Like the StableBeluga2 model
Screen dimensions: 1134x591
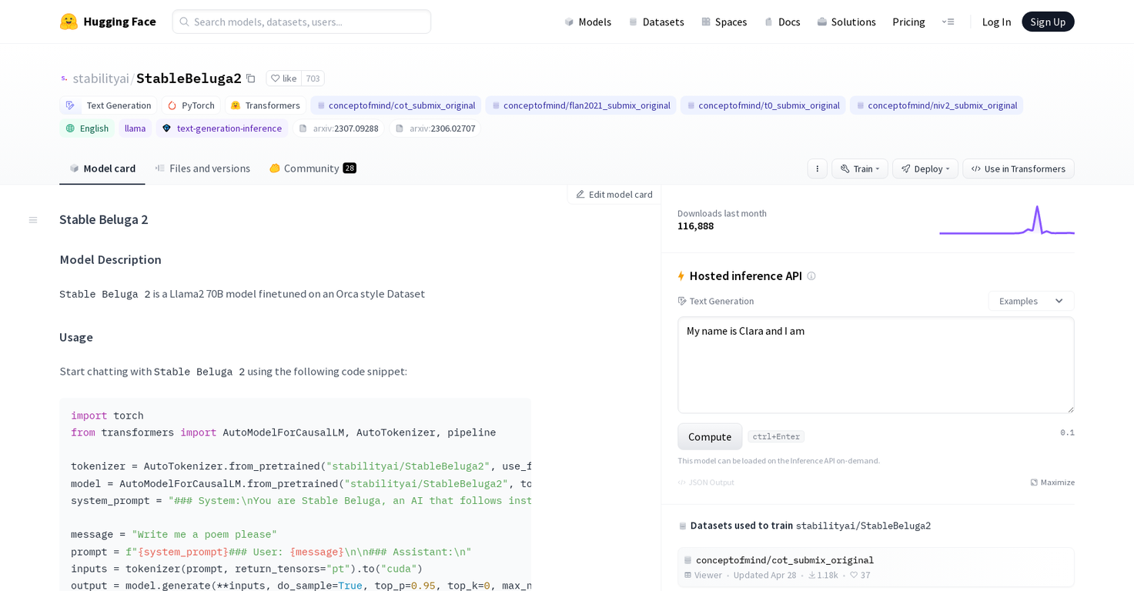pos(283,78)
